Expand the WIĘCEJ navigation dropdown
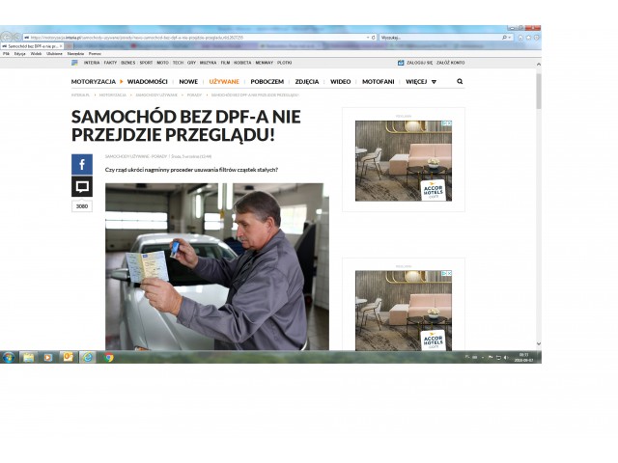The height and width of the screenshot is (463, 618). click(421, 82)
